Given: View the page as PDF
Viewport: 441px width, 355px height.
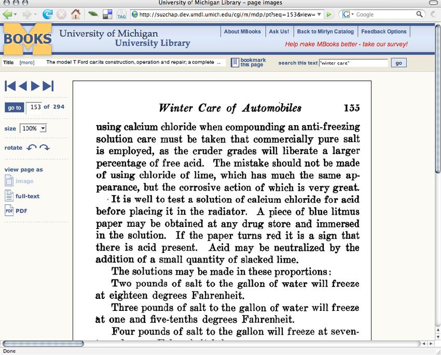Looking at the screenshot, I should [21, 211].
